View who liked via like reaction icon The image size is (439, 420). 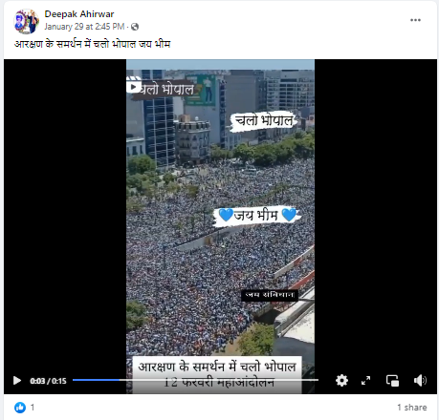pos(20,408)
